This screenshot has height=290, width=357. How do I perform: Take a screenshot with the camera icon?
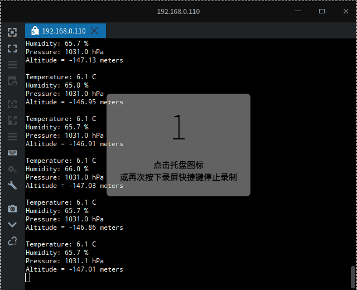coord(12,209)
